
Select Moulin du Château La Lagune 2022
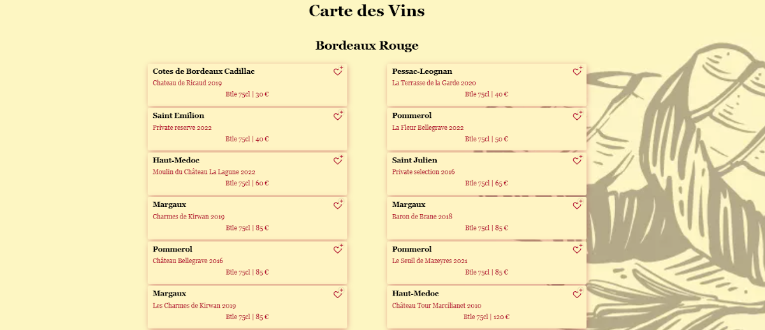point(204,172)
